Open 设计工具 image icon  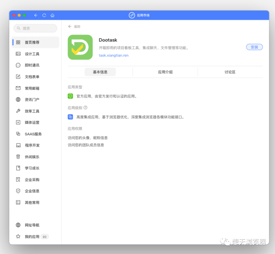click(18, 54)
